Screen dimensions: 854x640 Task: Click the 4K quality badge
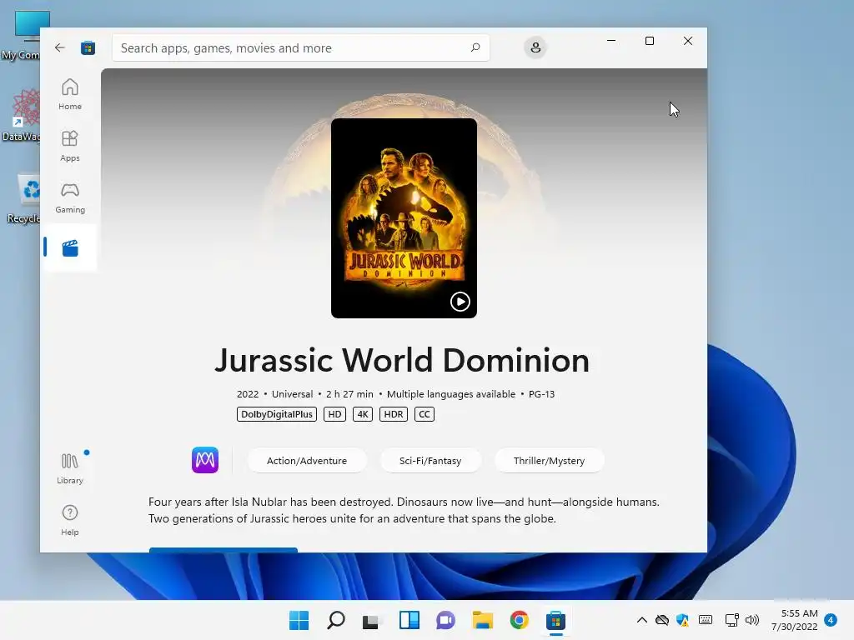(x=363, y=414)
